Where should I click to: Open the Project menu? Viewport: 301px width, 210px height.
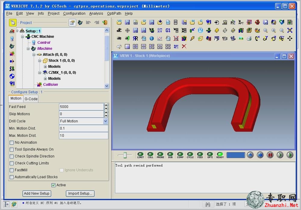(54, 13)
